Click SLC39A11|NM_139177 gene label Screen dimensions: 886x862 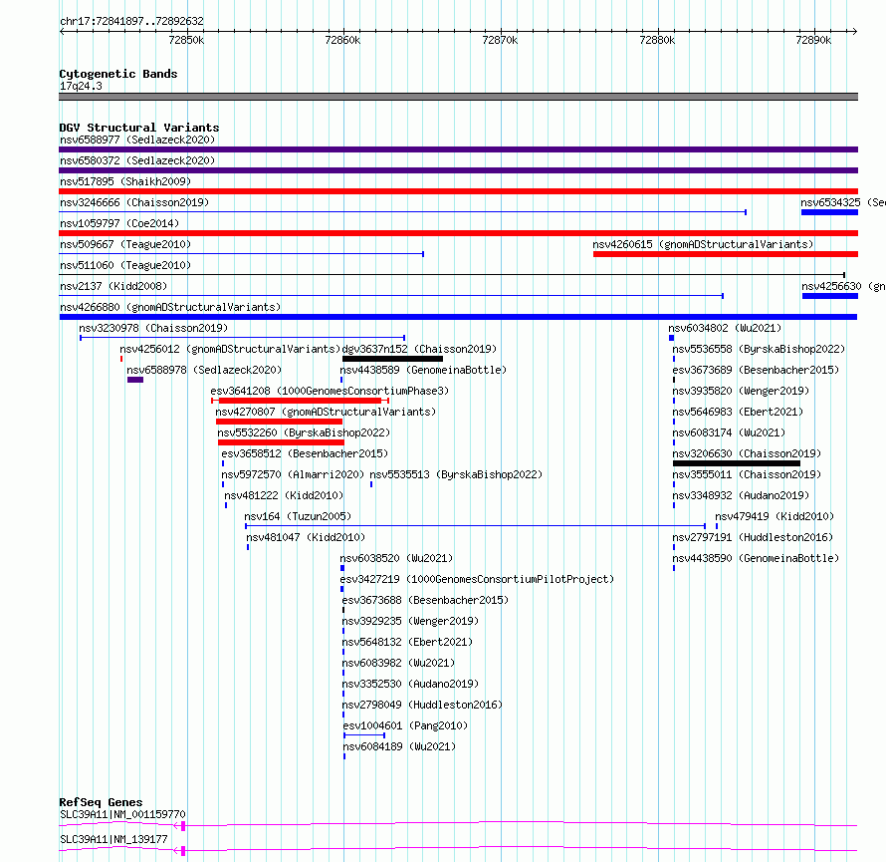tap(113, 839)
